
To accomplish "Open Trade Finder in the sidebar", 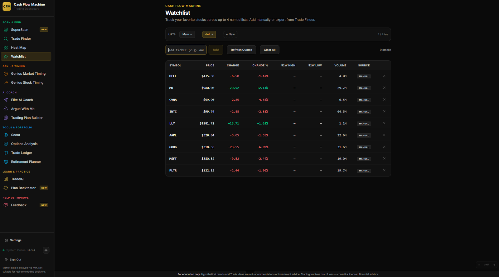I will click(x=26, y=39).
